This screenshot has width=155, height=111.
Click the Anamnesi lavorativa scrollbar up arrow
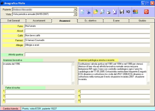point(73,64)
